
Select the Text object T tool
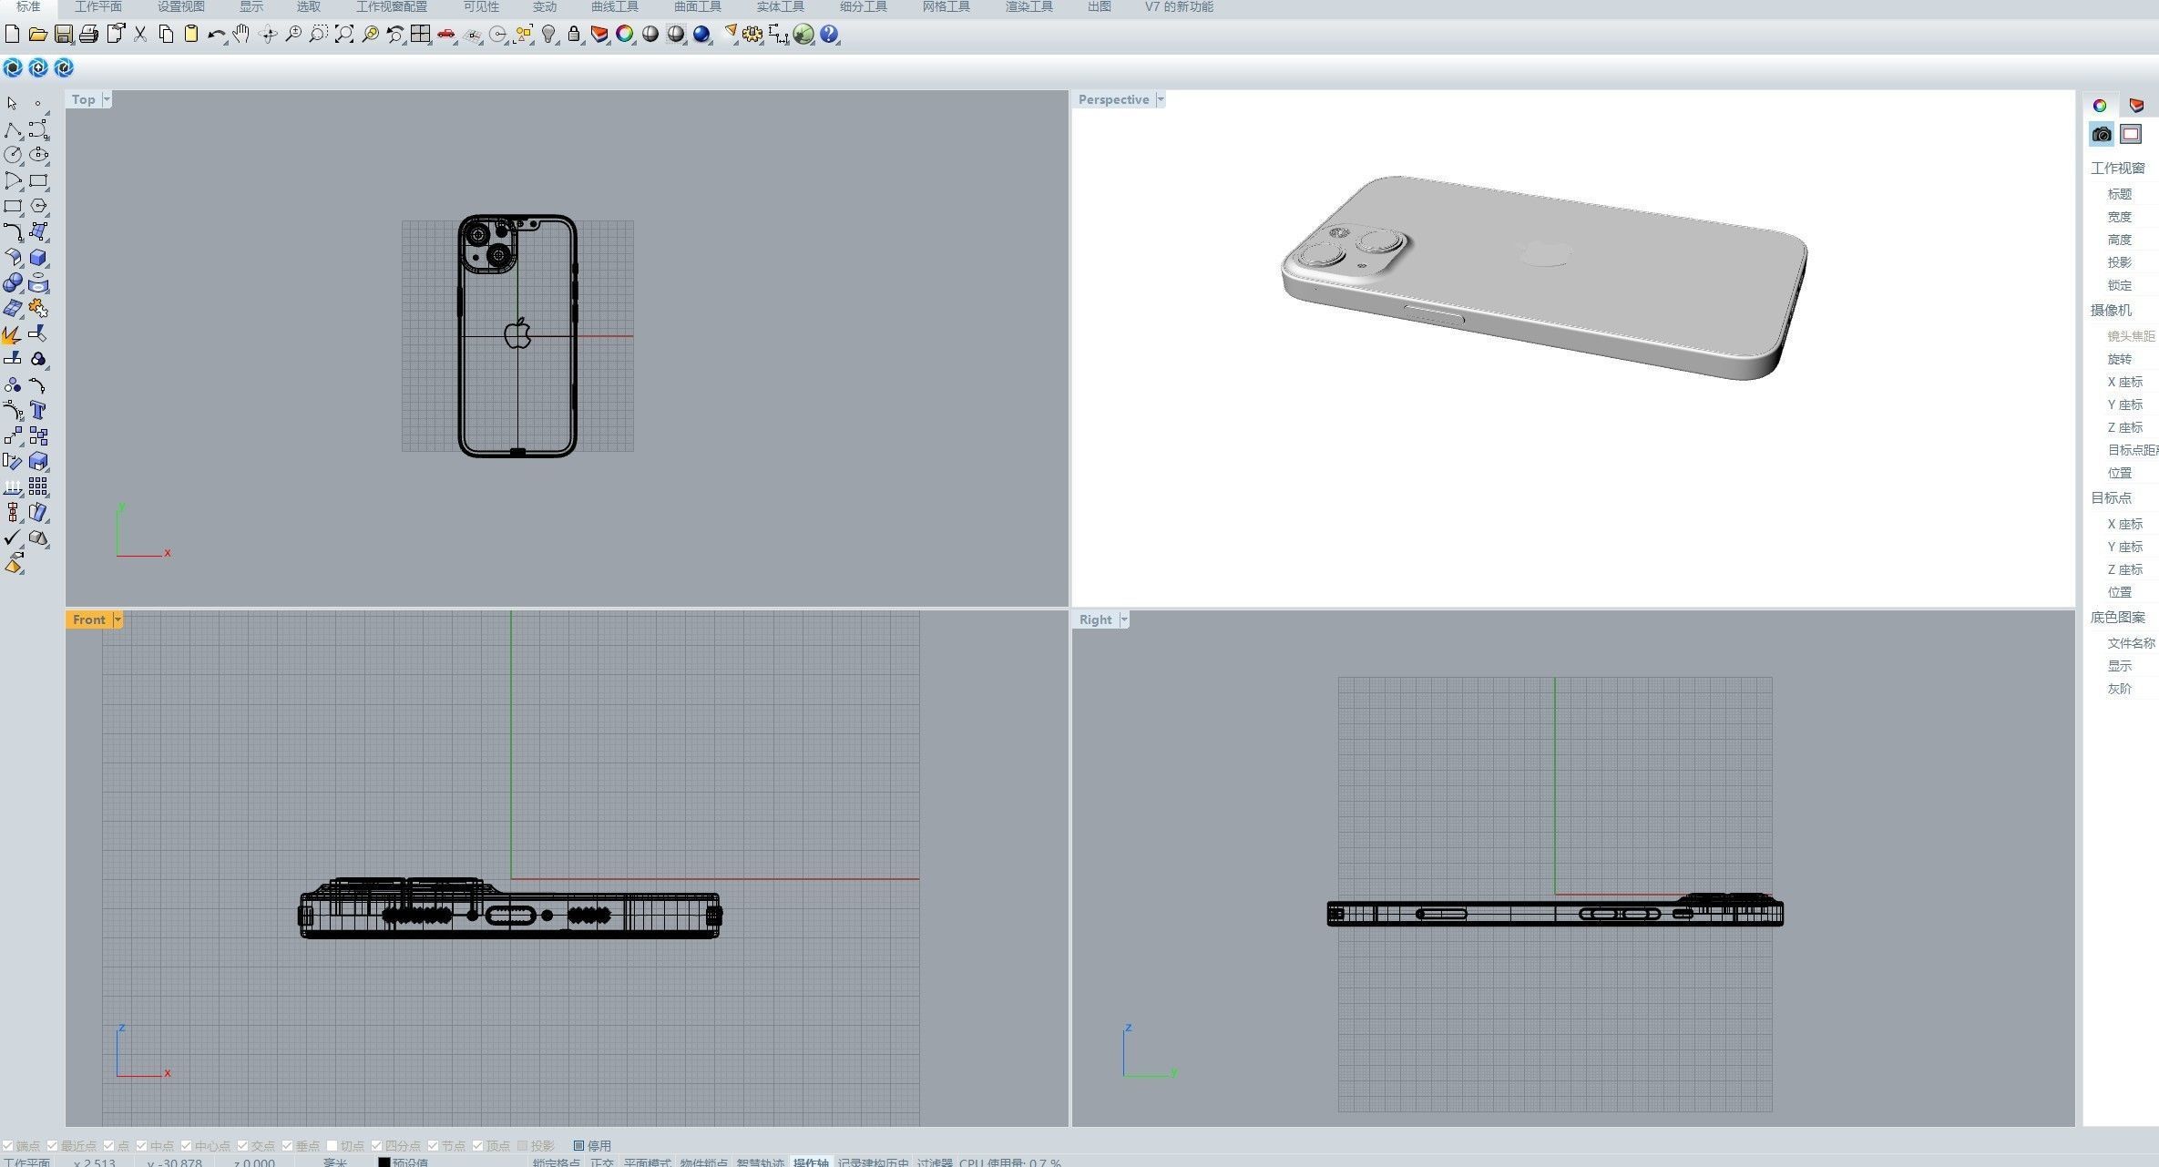tap(38, 411)
